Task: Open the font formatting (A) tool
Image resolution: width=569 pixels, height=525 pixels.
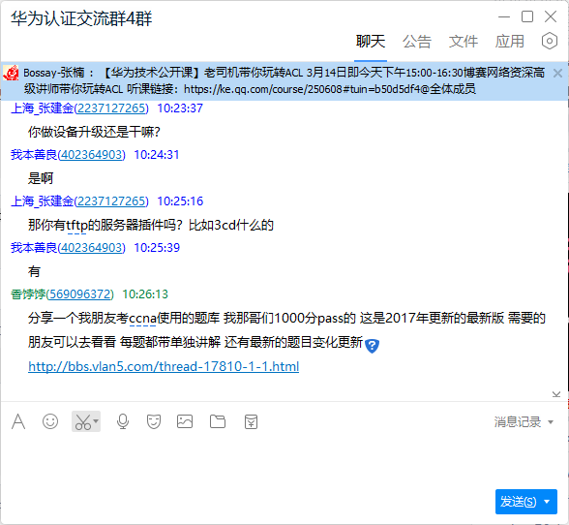Action: (18, 421)
